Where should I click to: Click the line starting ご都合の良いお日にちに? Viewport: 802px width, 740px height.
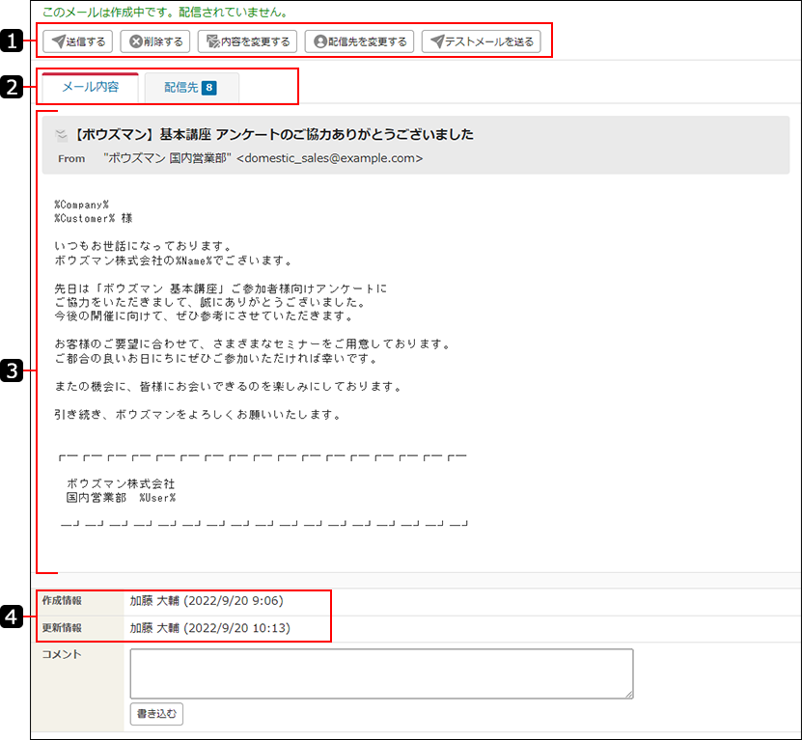pyautogui.click(x=217, y=359)
